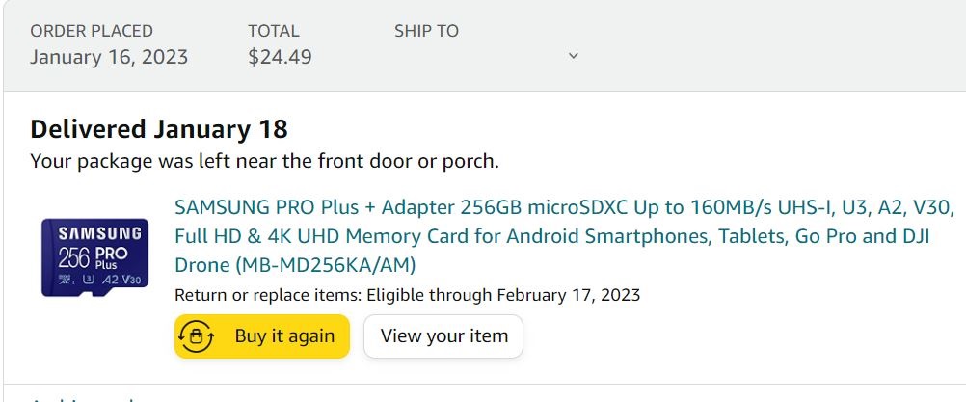Click the $24.49 order total
The height and width of the screenshot is (402, 966).
click(280, 57)
